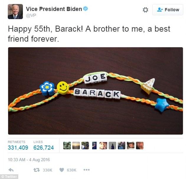Open the gear settings menu
187x179 pixels.
tap(145, 10)
